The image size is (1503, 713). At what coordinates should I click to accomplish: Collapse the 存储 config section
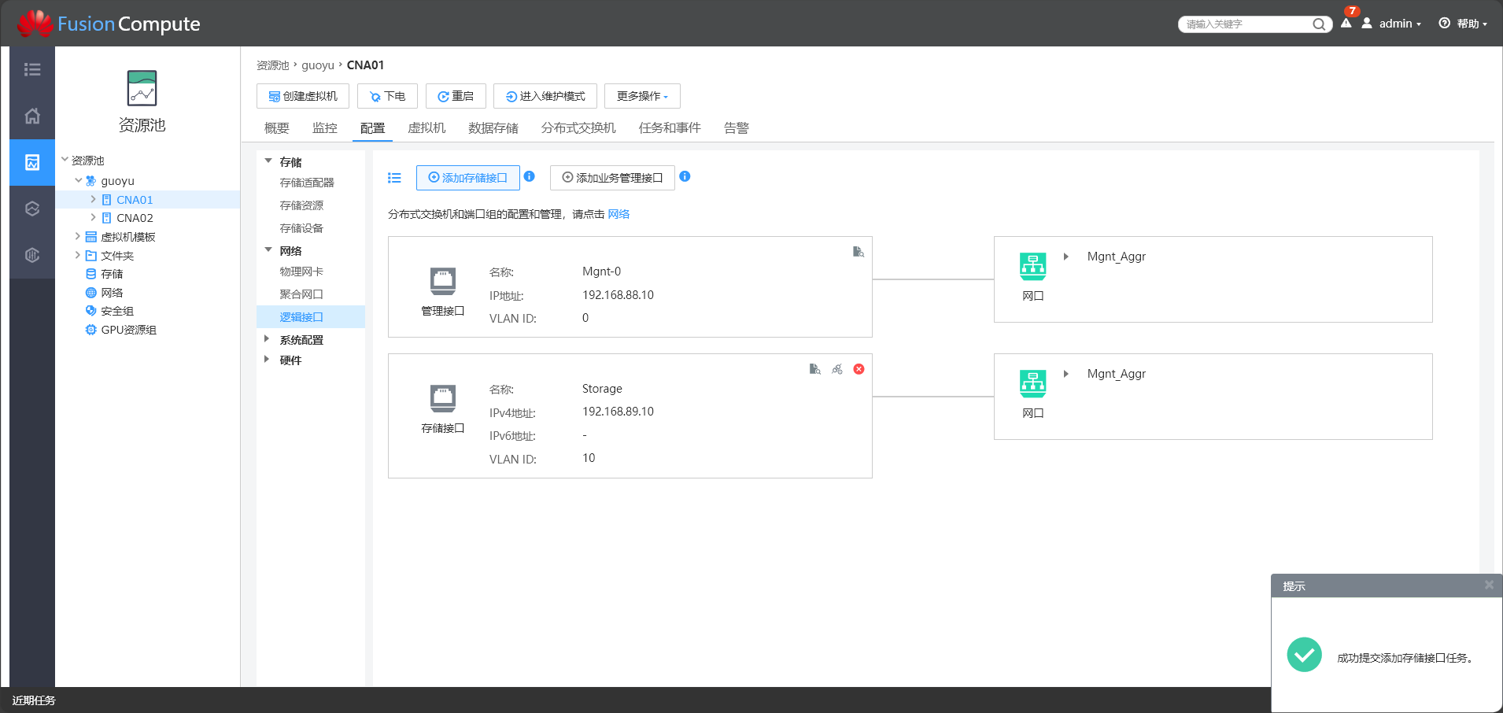[x=268, y=161]
